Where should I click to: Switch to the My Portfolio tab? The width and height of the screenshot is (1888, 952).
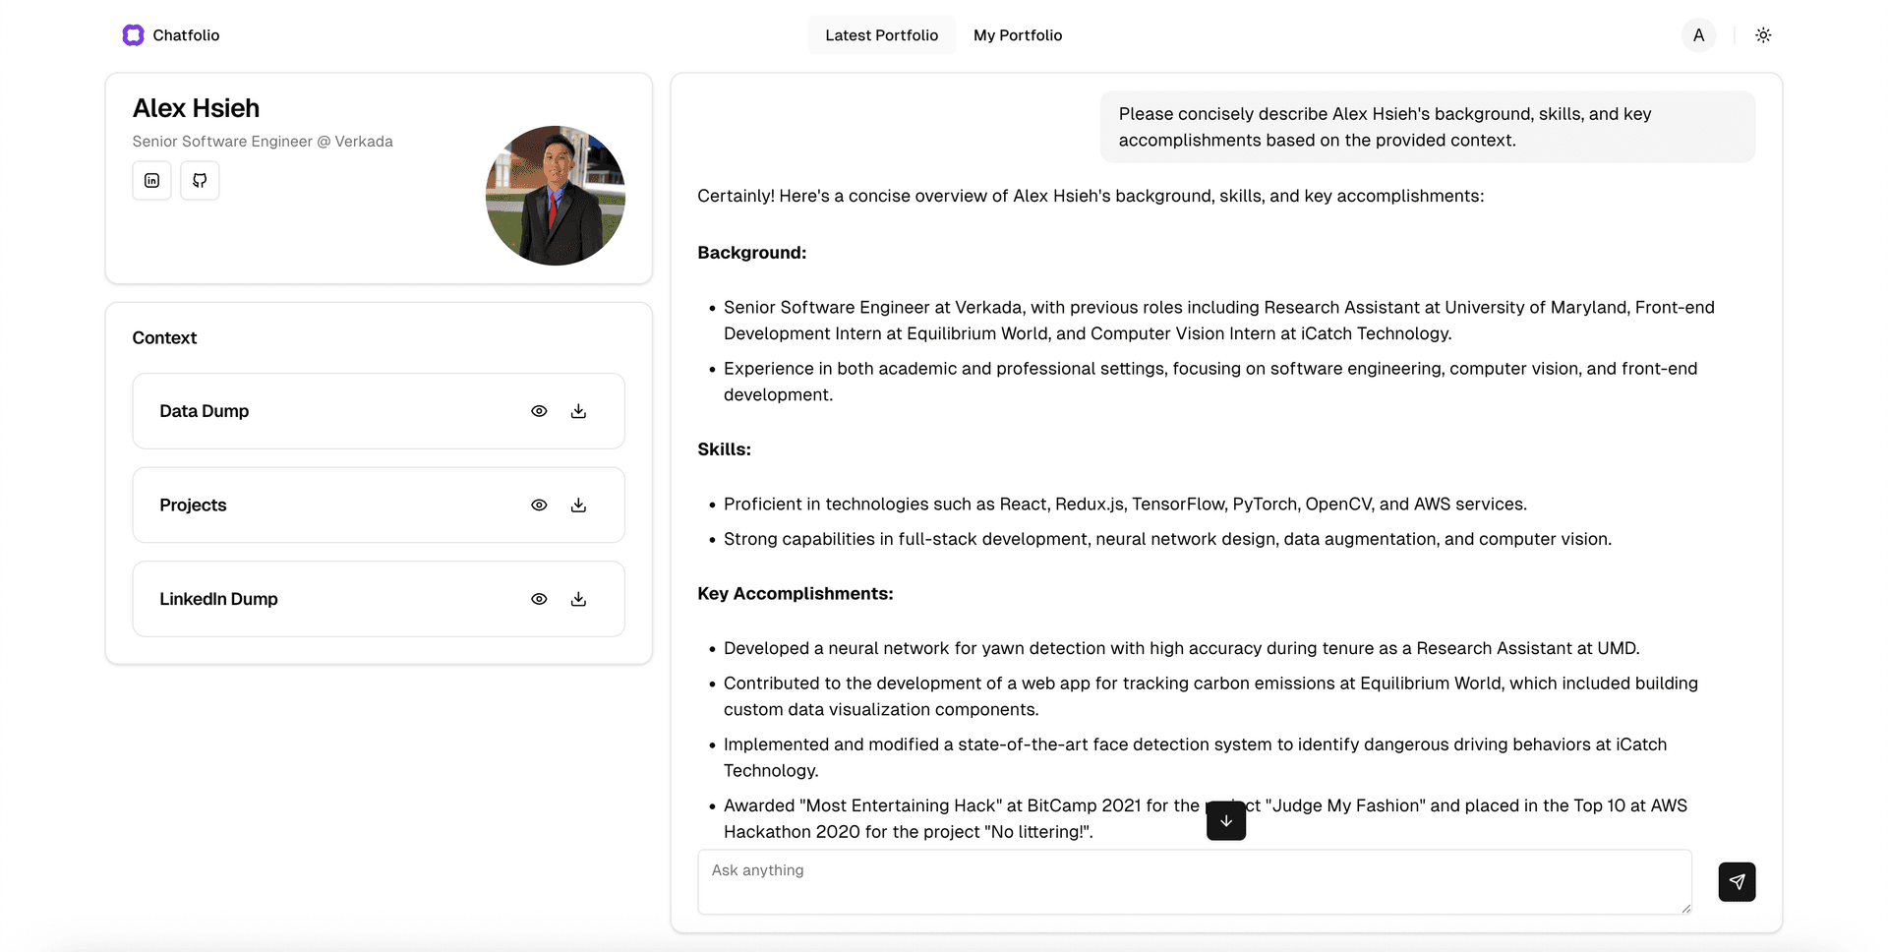(1018, 34)
